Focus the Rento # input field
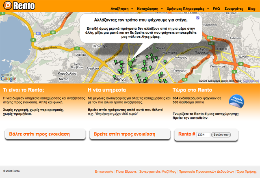This screenshot has width=260, height=178. click(x=203, y=135)
